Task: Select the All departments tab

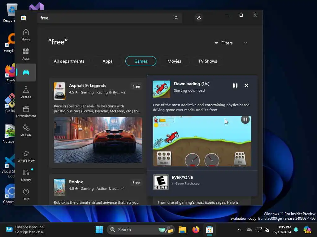Action: pyautogui.click(x=69, y=61)
